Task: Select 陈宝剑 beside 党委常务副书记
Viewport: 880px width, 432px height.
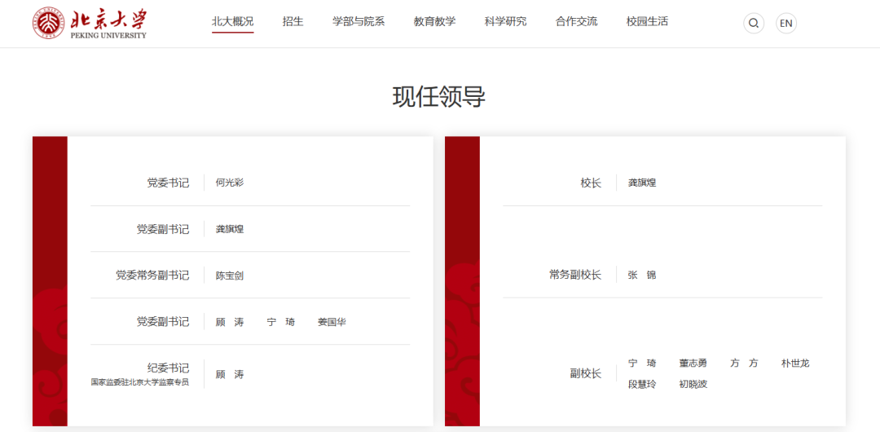Action: (x=230, y=276)
